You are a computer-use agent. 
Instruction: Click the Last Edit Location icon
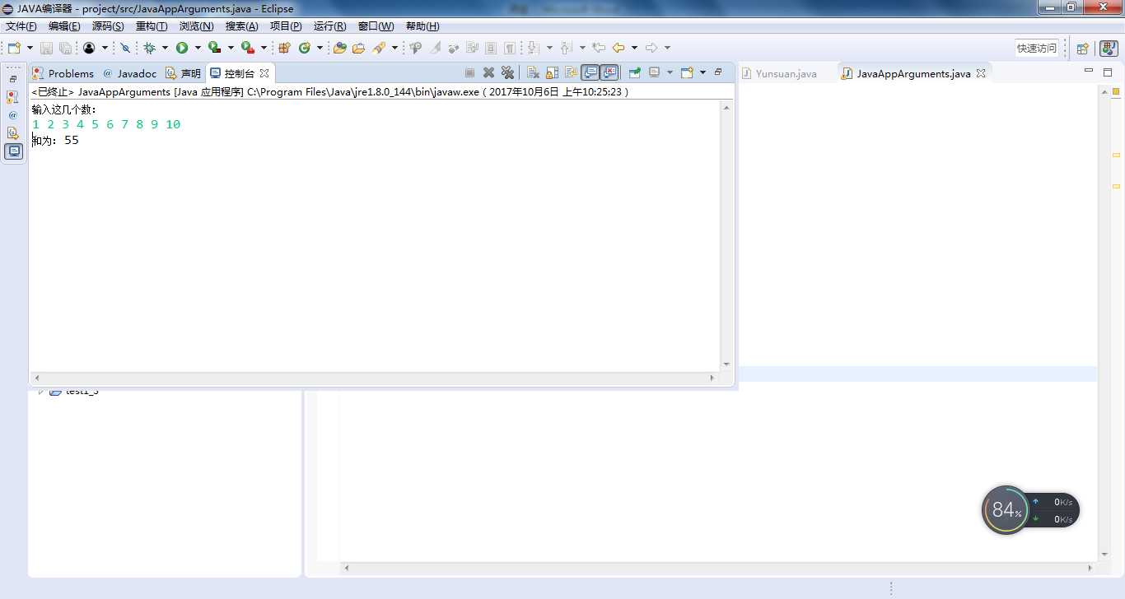(x=599, y=49)
